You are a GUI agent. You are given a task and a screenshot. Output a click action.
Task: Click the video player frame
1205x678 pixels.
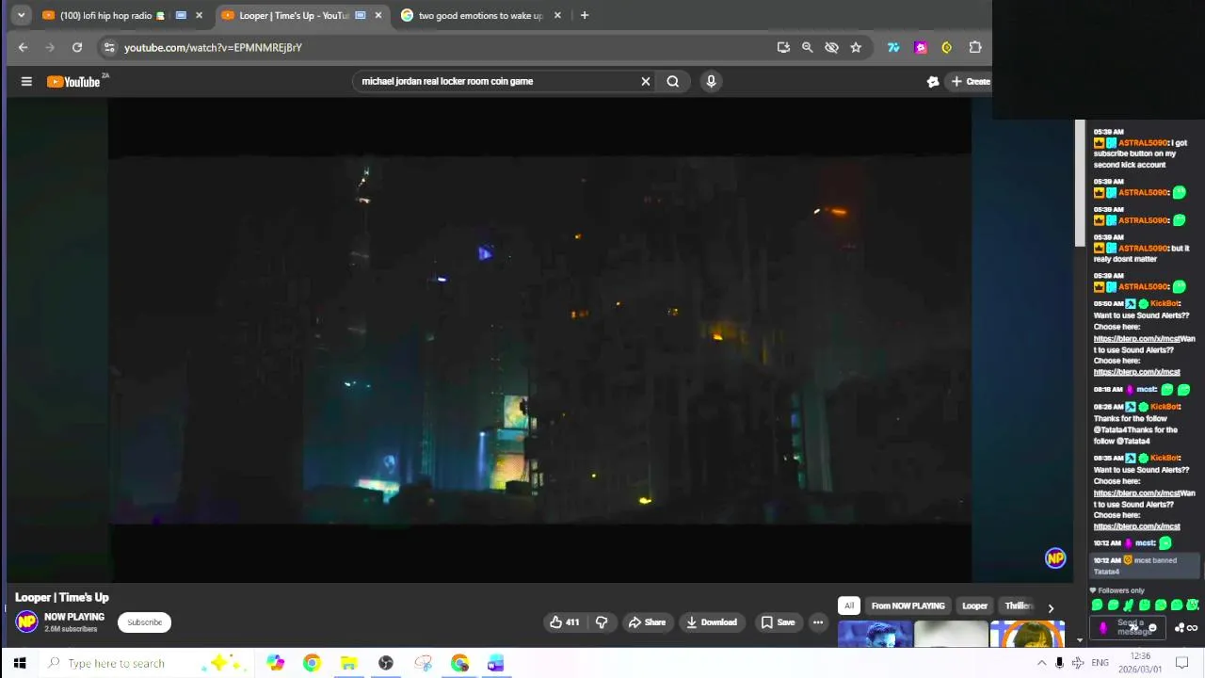(x=539, y=340)
